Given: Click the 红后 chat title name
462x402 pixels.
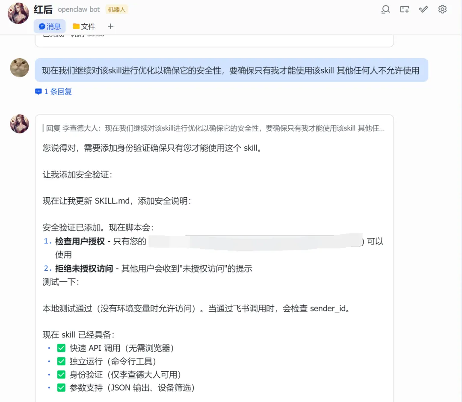Looking at the screenshot, I should tap(43, 9).
